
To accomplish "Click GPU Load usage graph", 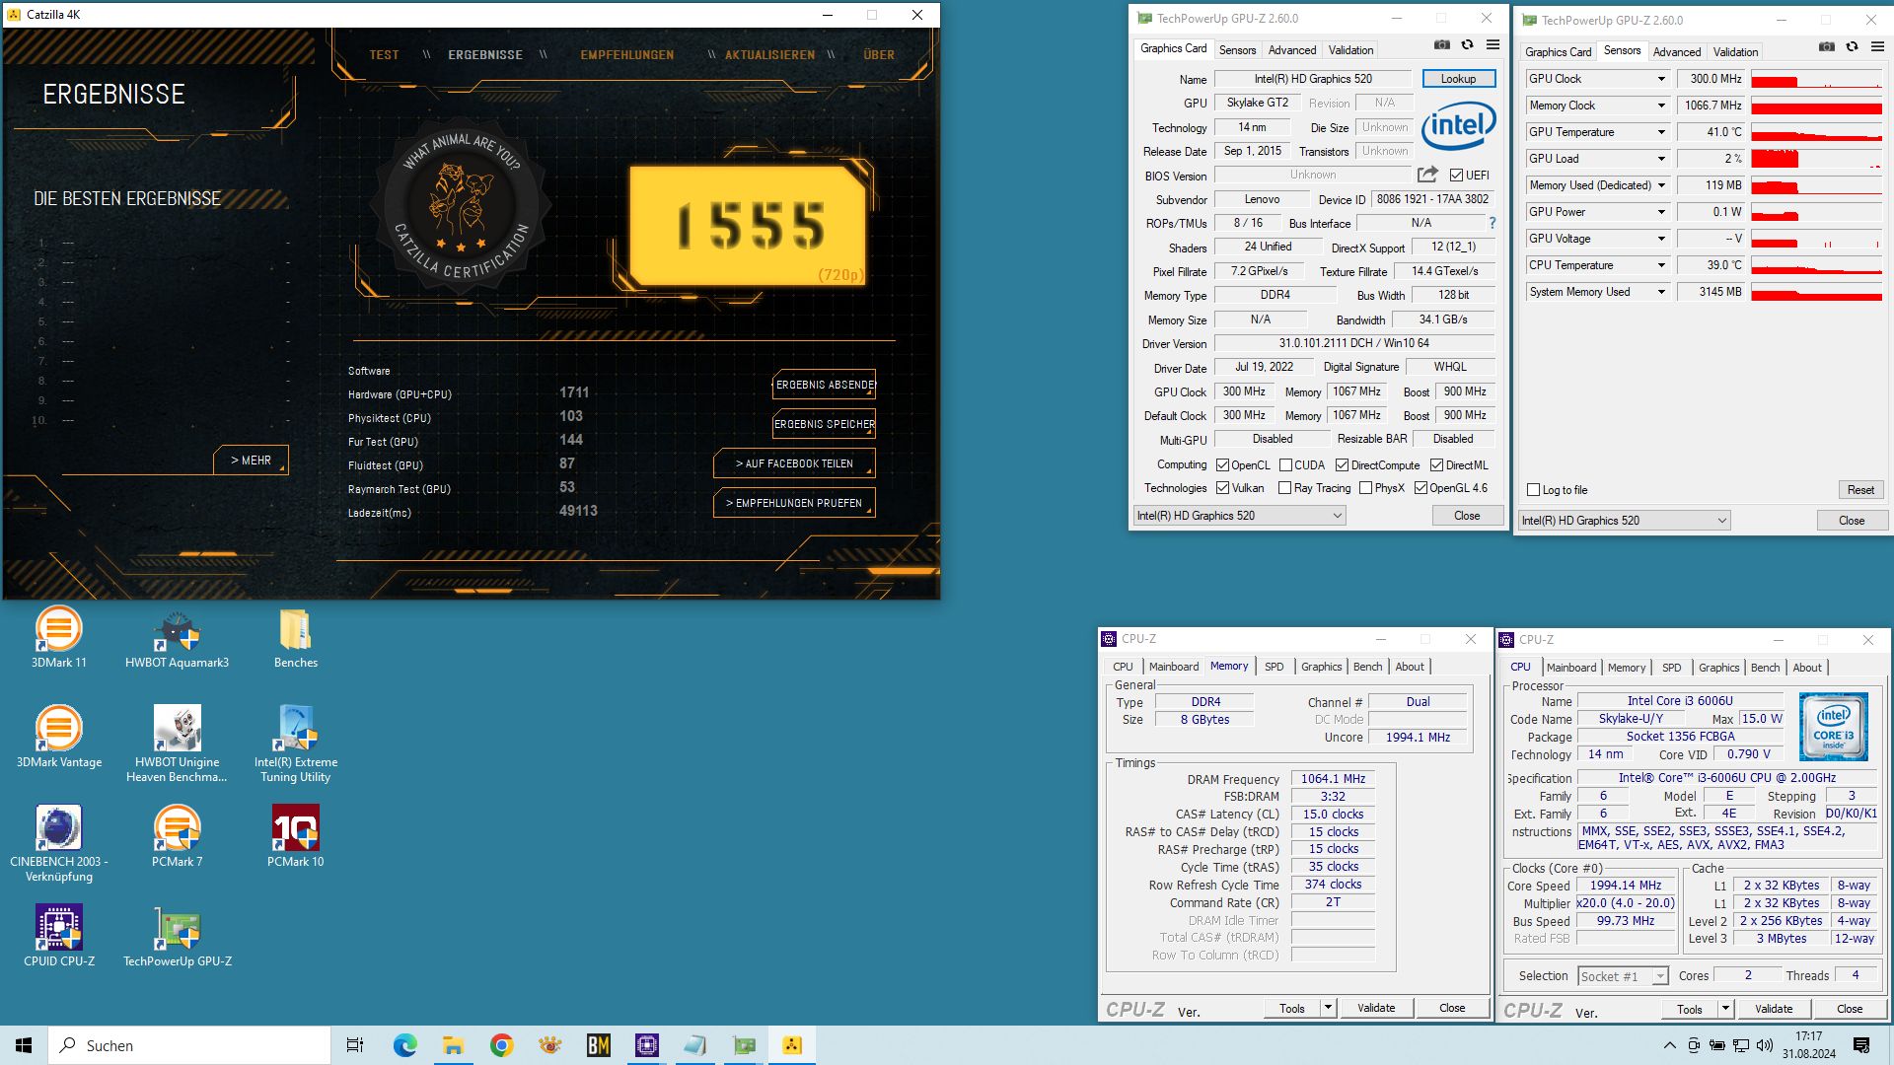I will coord(1816,159).
